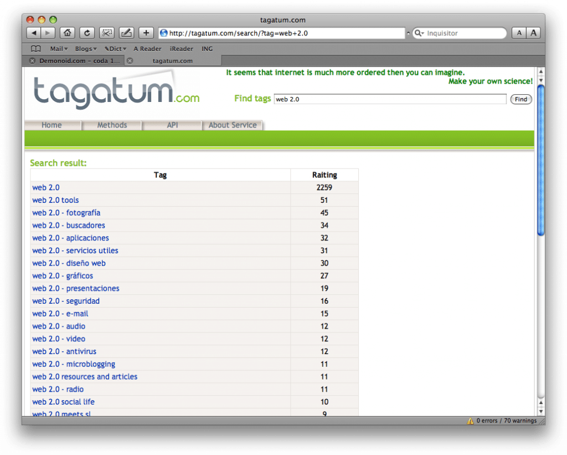Go forward with the forward arrow
Viewport: 567px width, 455px height.
(48, 33)
